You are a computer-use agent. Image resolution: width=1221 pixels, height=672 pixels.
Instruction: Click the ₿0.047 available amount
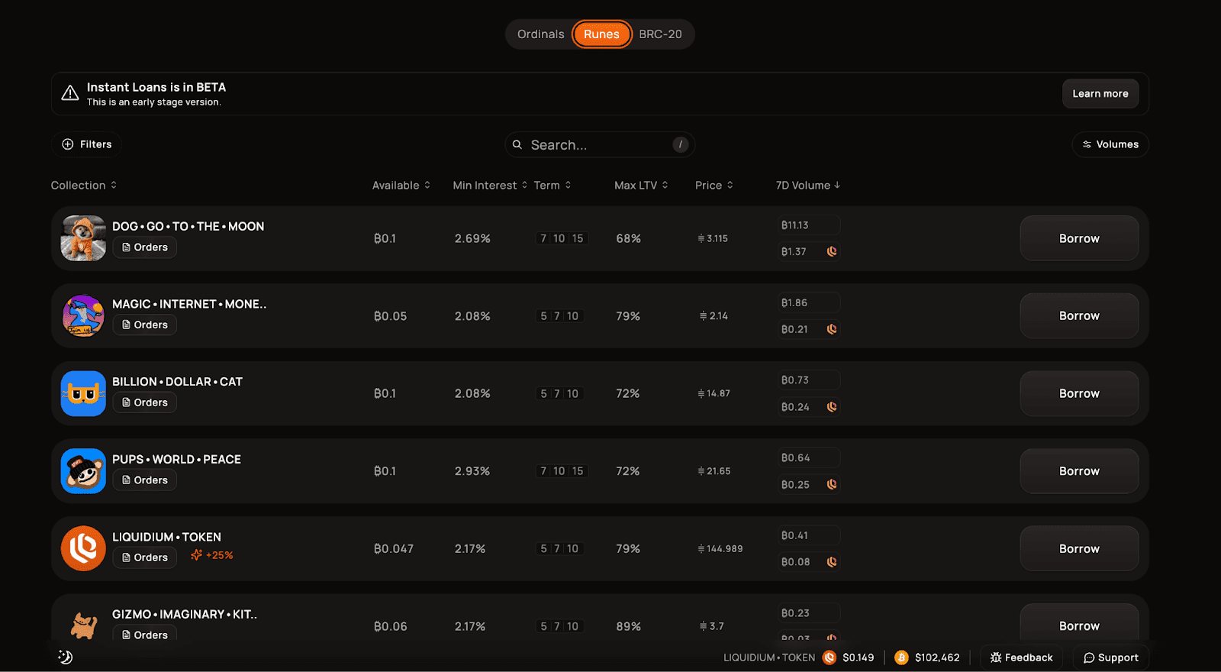(394, 548)
